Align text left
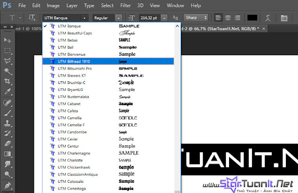298x193 pixels. tap(218, 18)
